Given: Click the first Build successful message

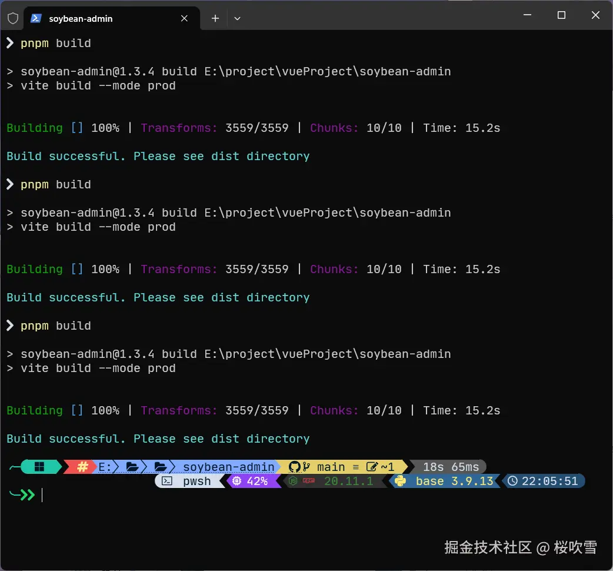Looking at the screenshot, I should [158, 156].
